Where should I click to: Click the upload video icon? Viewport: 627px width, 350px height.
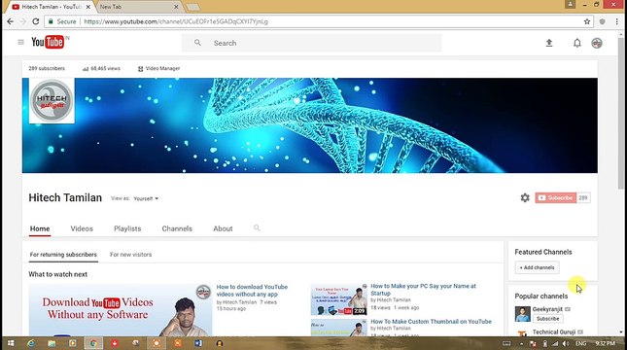point(549,43)
